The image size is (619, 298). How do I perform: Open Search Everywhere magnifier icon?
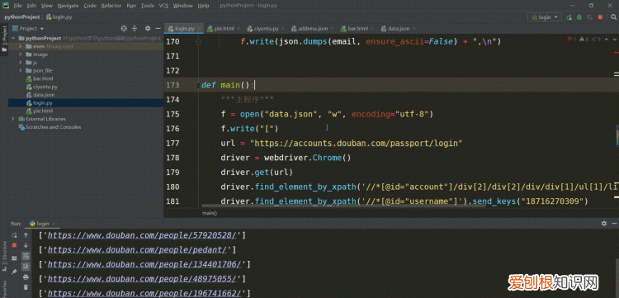click(613, 17)
